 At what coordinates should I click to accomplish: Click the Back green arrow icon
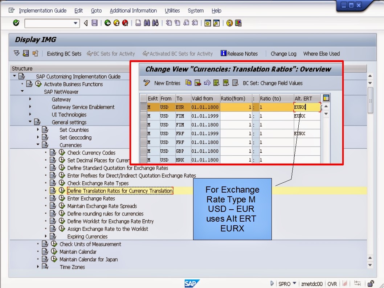107,23
